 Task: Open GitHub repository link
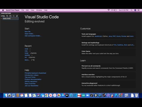pyautogui.click(x=31, y=81)
